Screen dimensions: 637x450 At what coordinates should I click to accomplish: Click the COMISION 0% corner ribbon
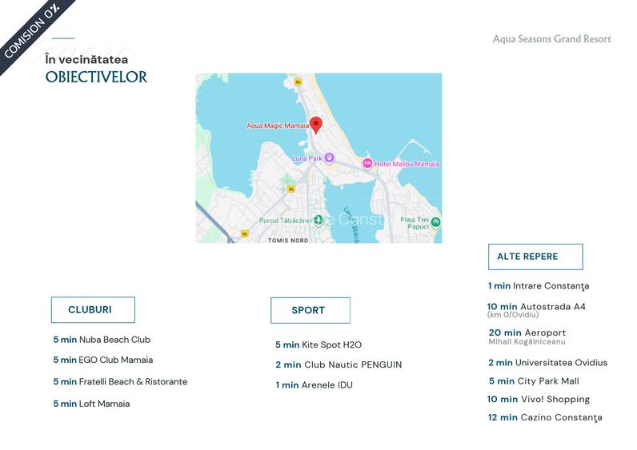click(30, 32)
